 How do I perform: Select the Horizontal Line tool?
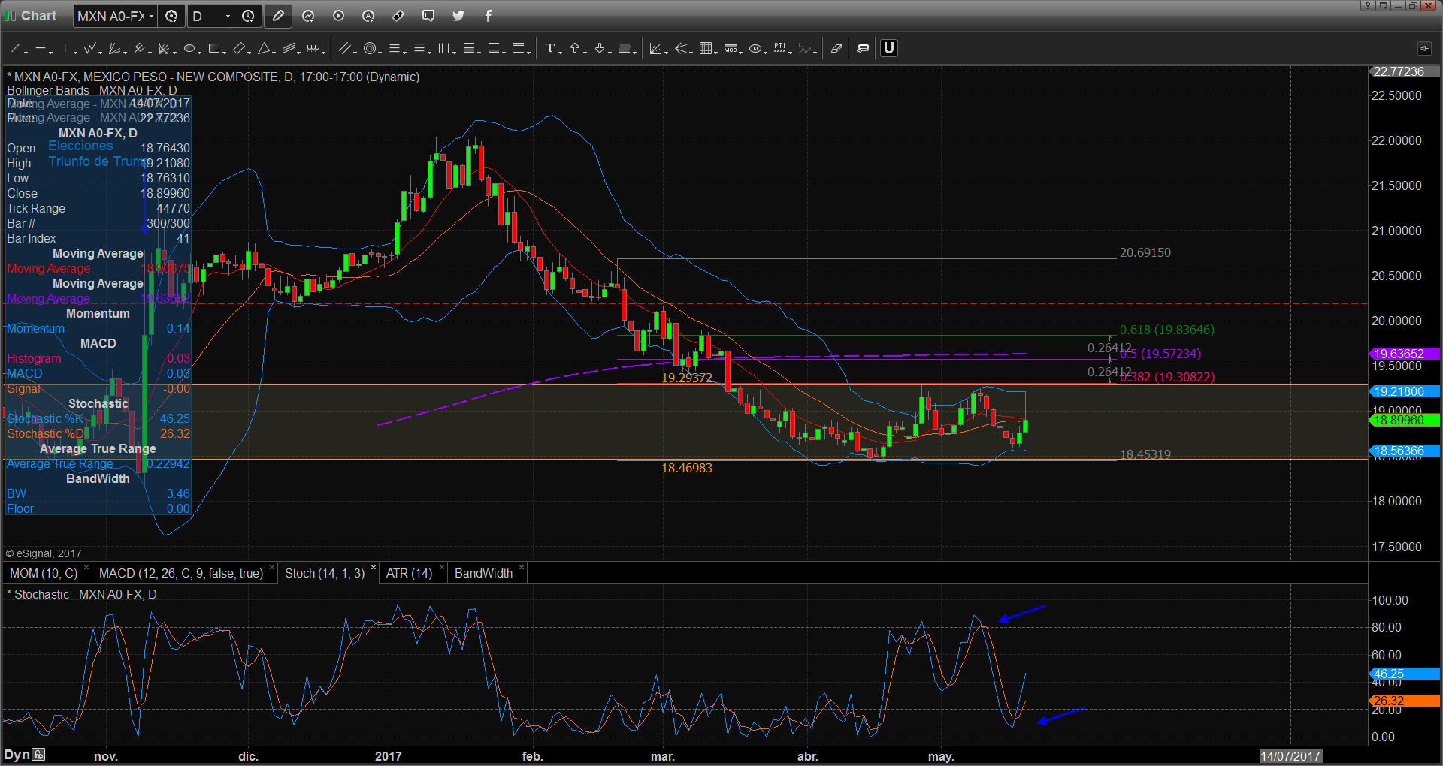[41, 49]
